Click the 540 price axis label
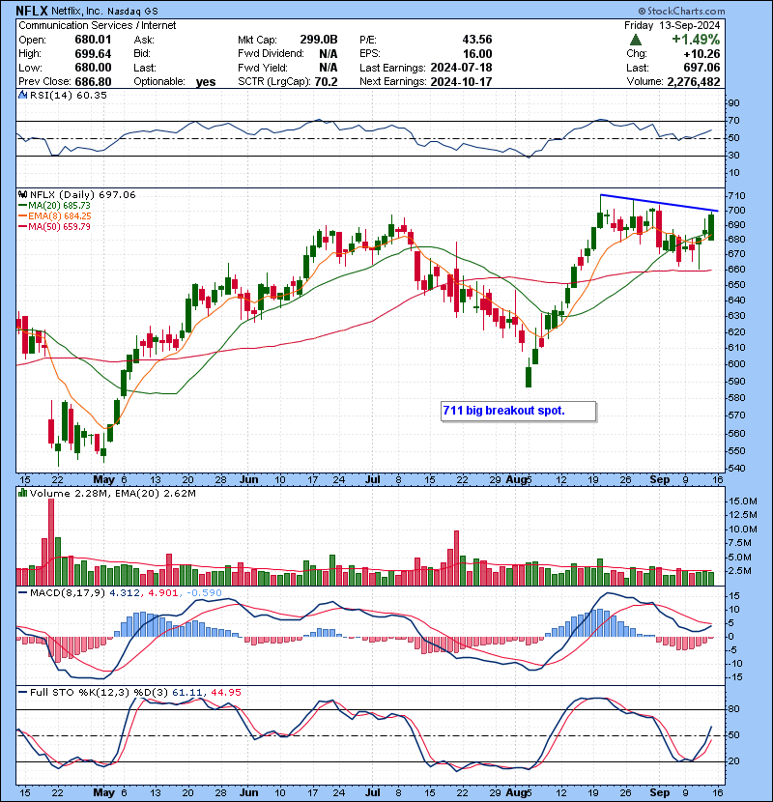The image size is (773, 802). [x=736, y=468]
